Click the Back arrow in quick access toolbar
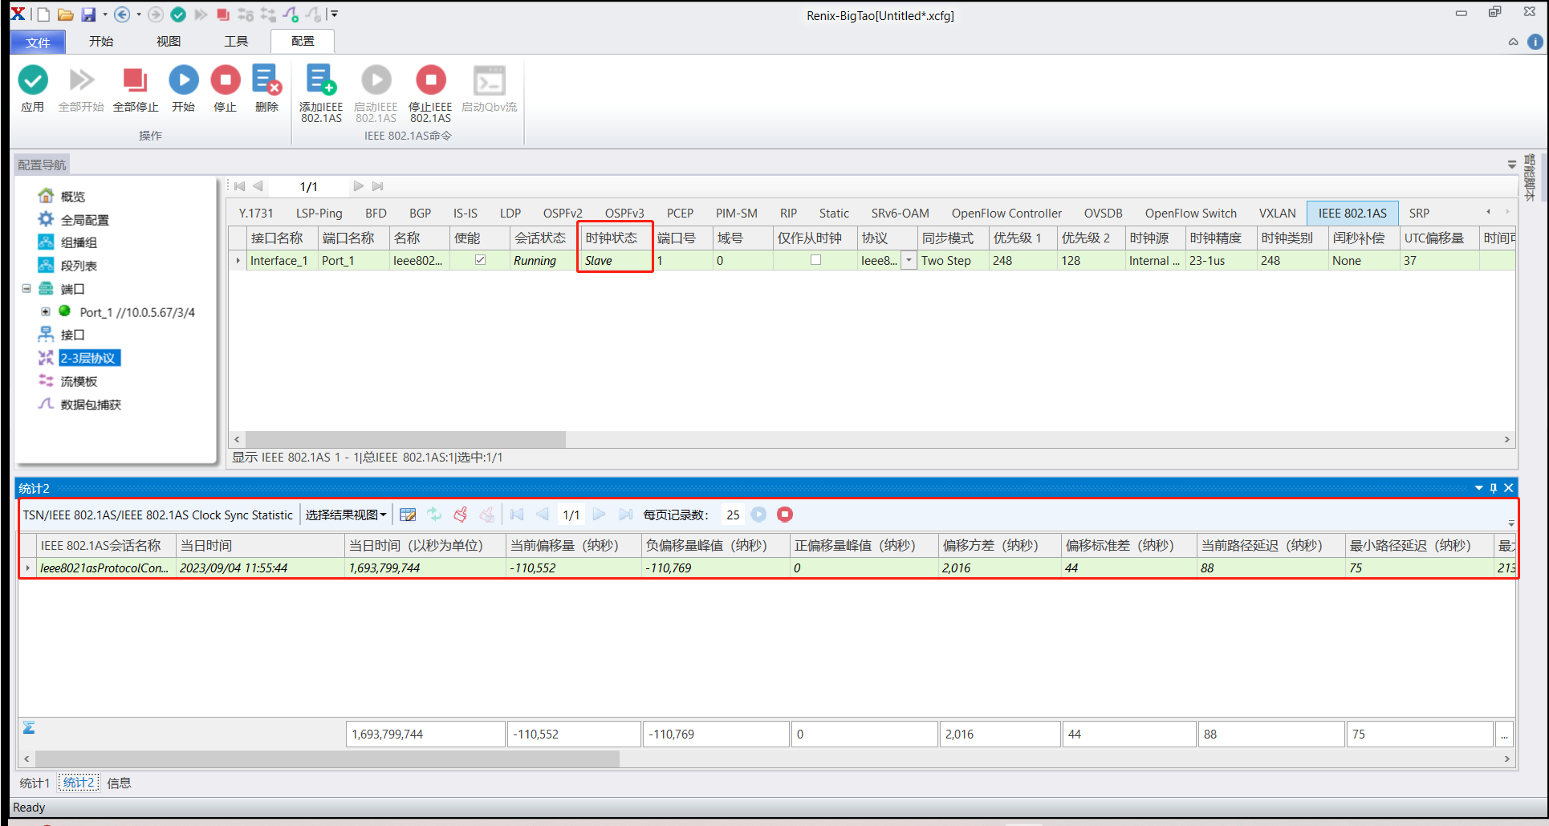Image resolution: width=1549 pixels, height=826 pixels. coord(122,14)
